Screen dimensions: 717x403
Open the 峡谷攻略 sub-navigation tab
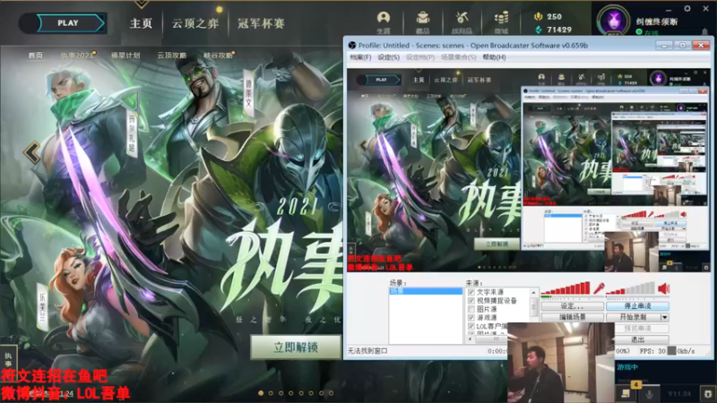(x=218, y=56)
